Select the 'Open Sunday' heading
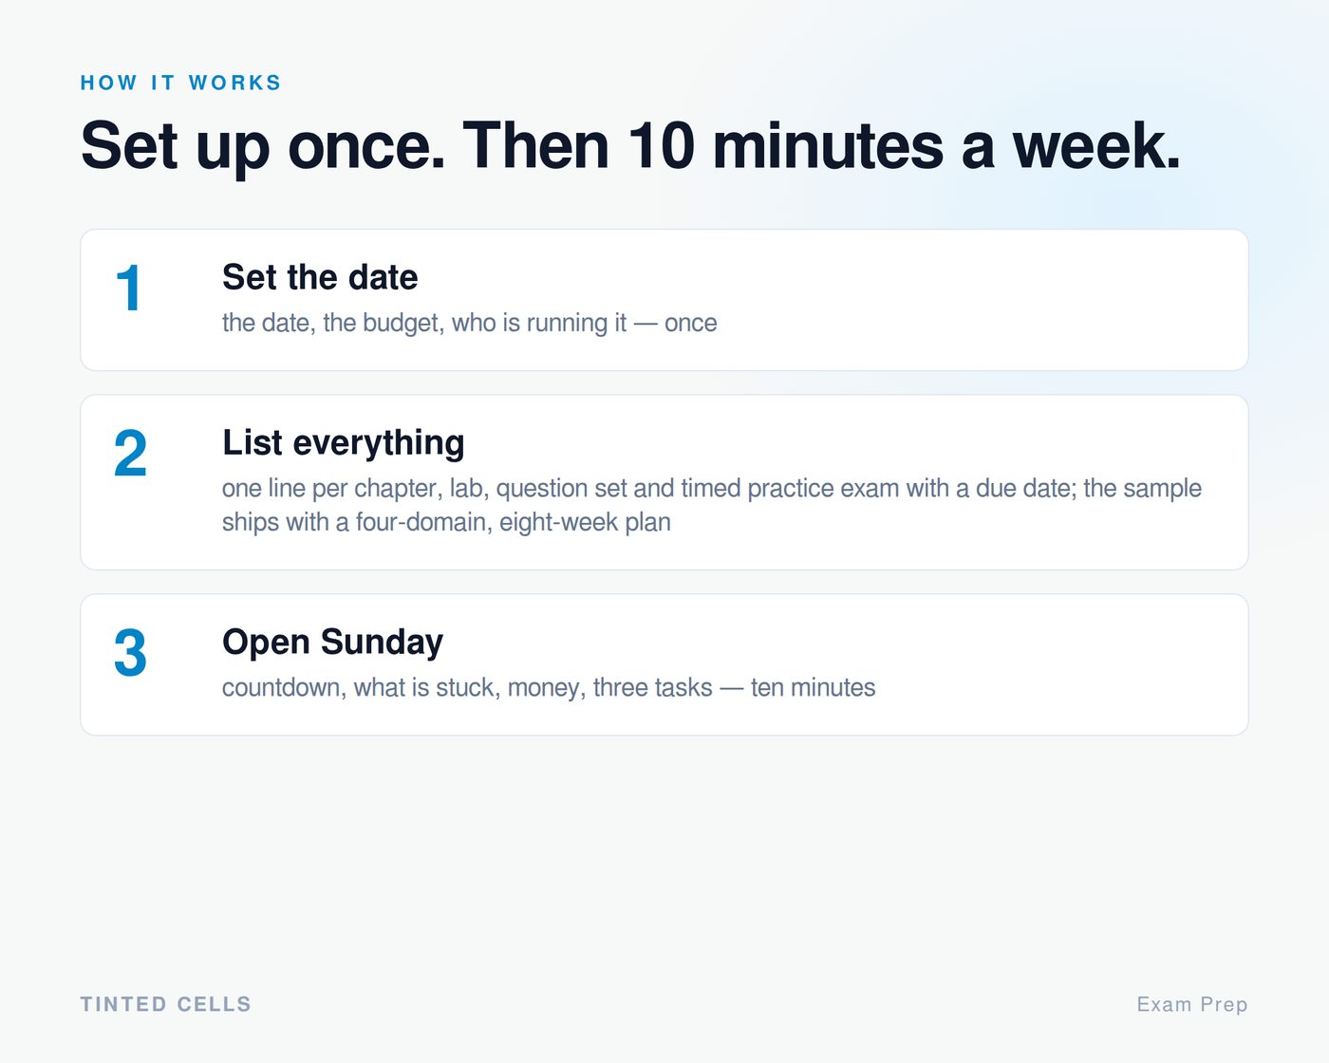 click(332, 643)
